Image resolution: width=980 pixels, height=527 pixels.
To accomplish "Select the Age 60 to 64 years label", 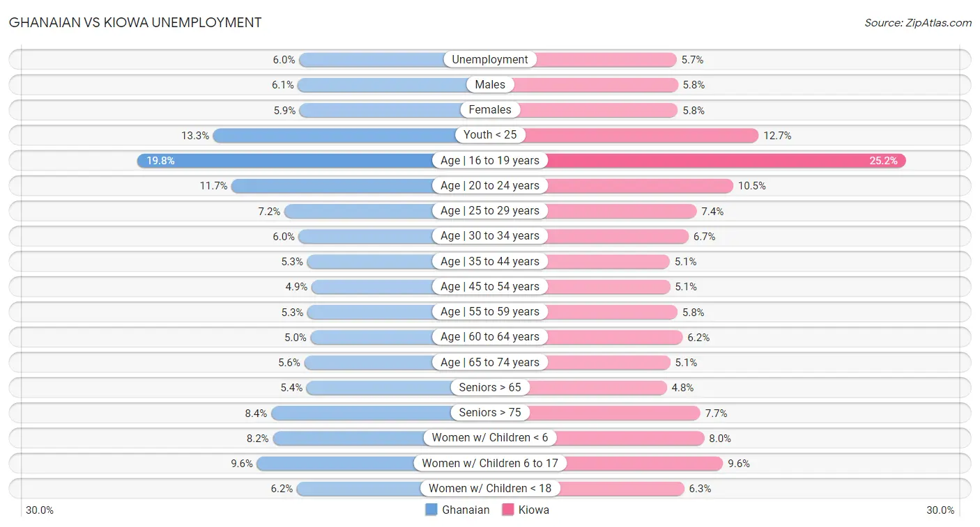I will [490, 337].
